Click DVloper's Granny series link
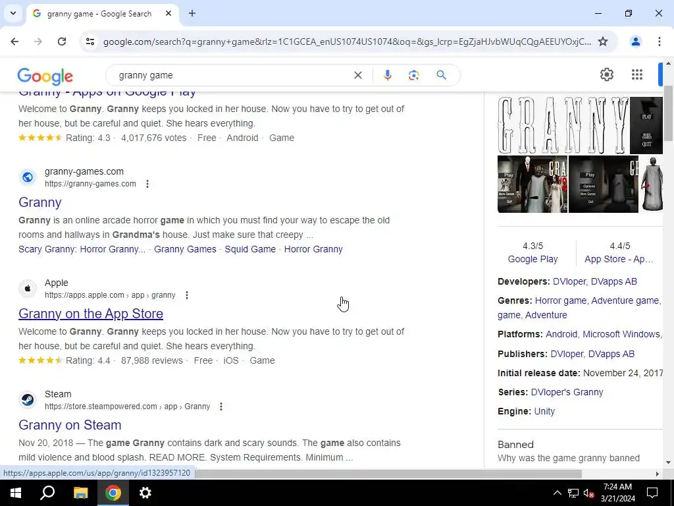The width and height of the screenshot is (674, 506). (x=567, y=392)
